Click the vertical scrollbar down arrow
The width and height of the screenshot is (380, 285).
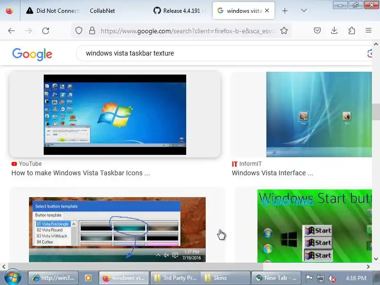pos(376,259)
